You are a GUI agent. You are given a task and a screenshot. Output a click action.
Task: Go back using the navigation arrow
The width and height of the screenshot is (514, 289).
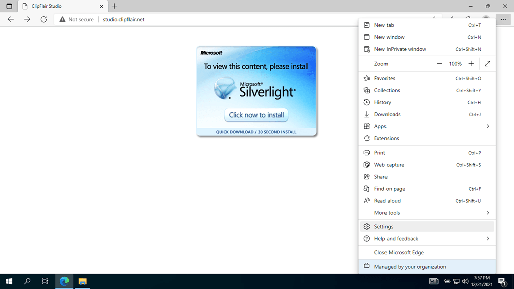[10, 19]
